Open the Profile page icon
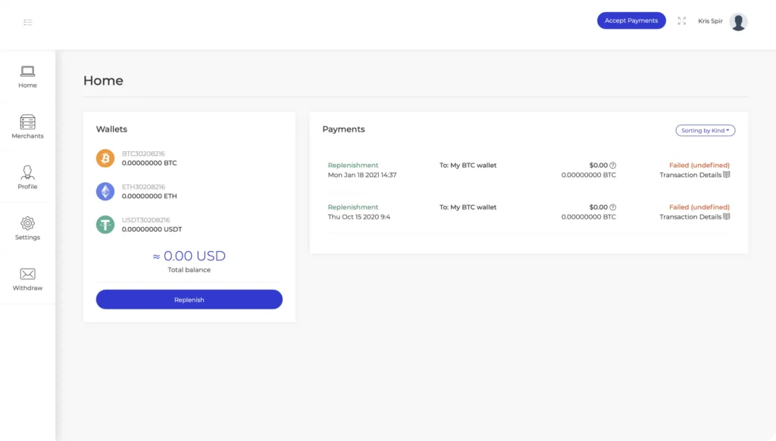This screenshot has width=776, height=441. (28, 172)
